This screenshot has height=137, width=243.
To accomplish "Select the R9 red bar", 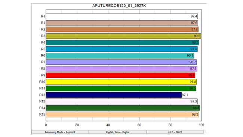I will (121, 75).
